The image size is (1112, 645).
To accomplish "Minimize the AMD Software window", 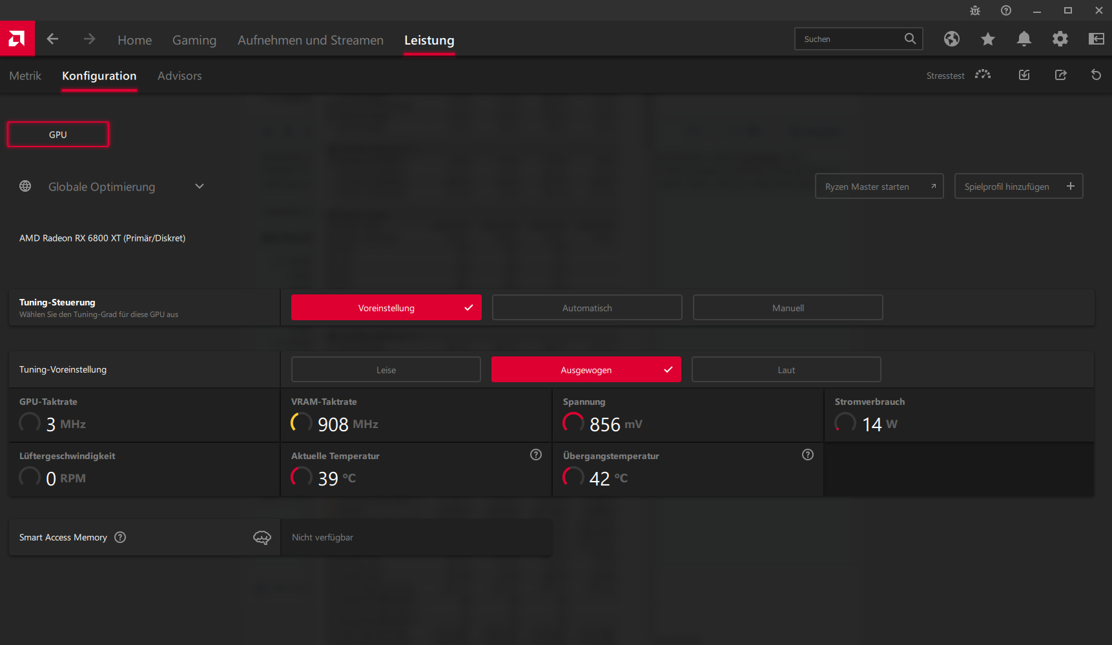I will (x=1037, y=10).
